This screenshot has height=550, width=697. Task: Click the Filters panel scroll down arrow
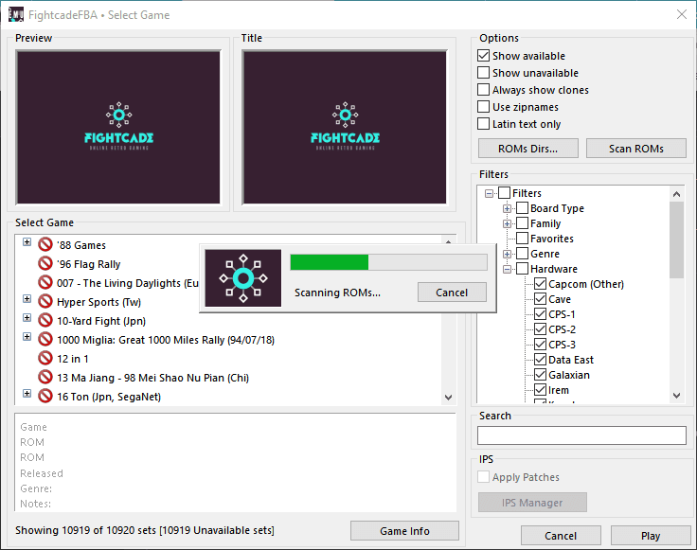point(676,396)
